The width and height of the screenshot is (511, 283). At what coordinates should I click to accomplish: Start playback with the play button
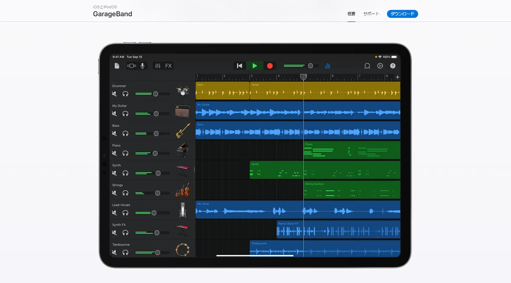(x=255, y=66)
